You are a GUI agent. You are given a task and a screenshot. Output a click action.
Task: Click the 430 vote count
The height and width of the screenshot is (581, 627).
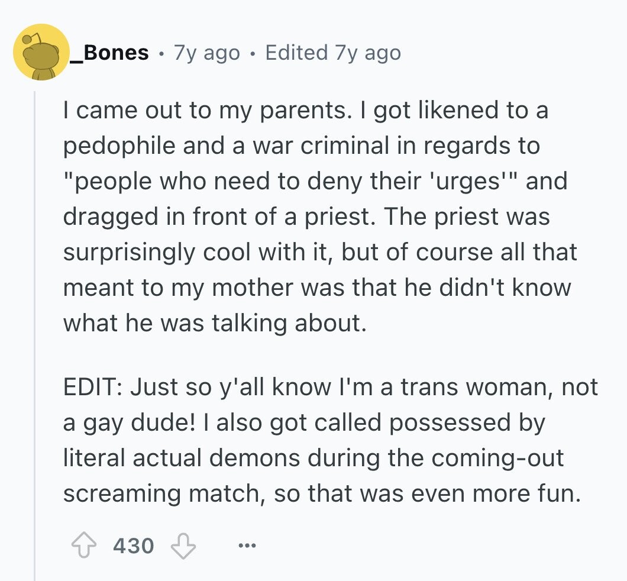133,545
